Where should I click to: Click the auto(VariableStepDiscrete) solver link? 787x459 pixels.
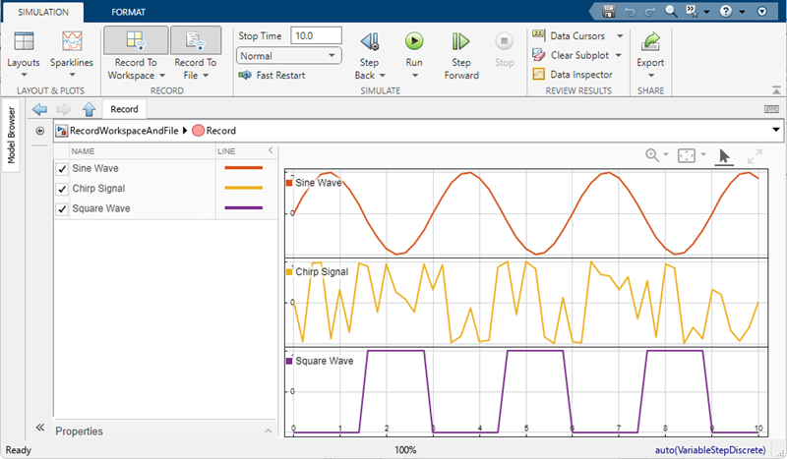click(710, 450)
